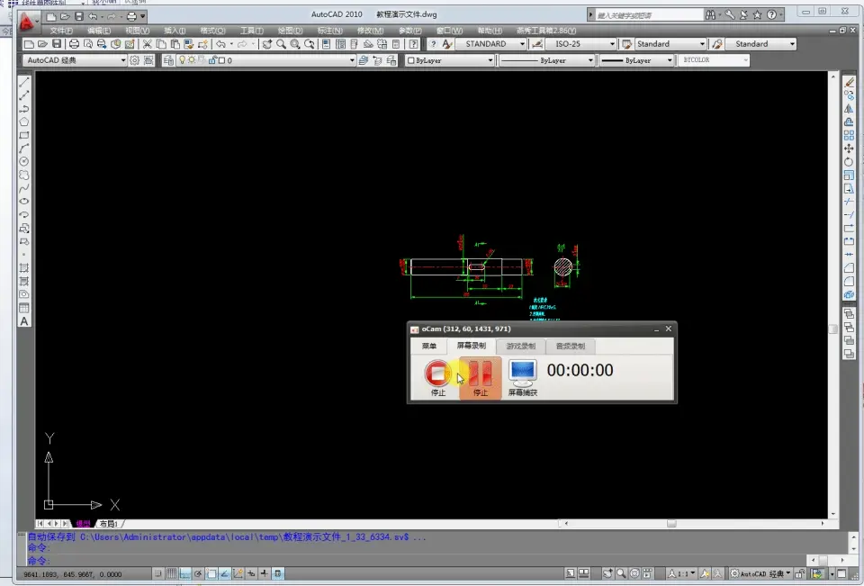Click 屏幕捕获 button in oCam
864x586 pixels.
522,378
